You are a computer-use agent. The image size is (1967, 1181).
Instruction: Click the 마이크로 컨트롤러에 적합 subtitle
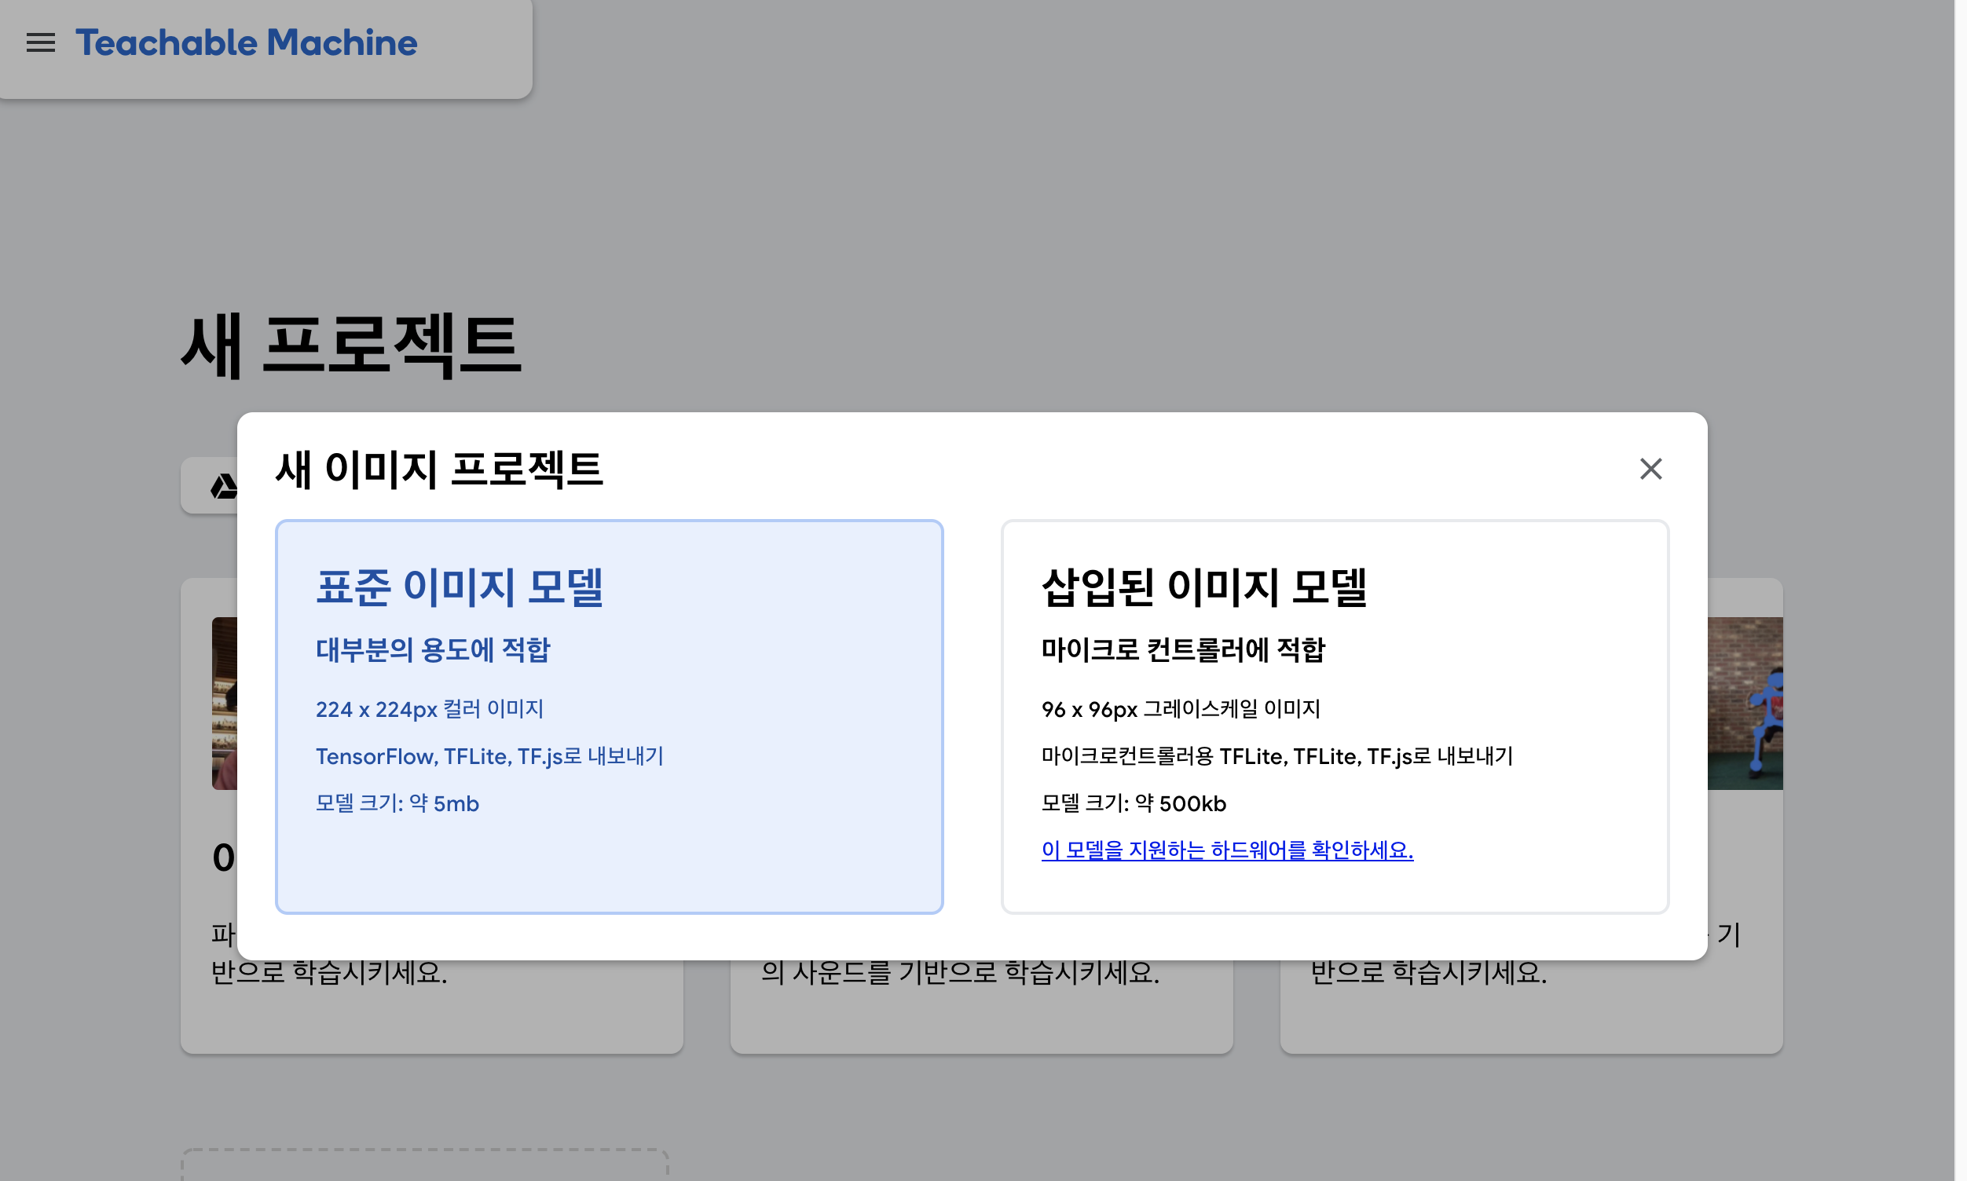click(1183, 650)
